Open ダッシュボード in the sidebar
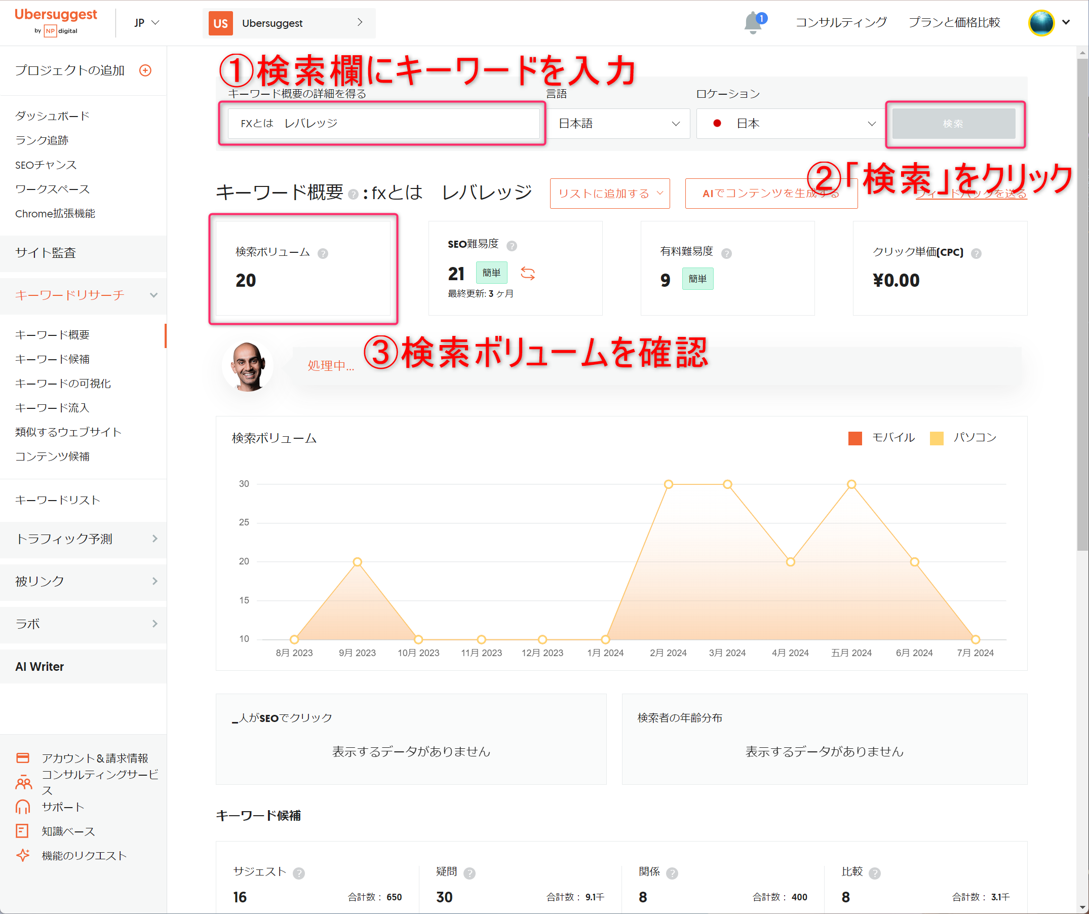Screen dimensions: 1089x914 52,116
